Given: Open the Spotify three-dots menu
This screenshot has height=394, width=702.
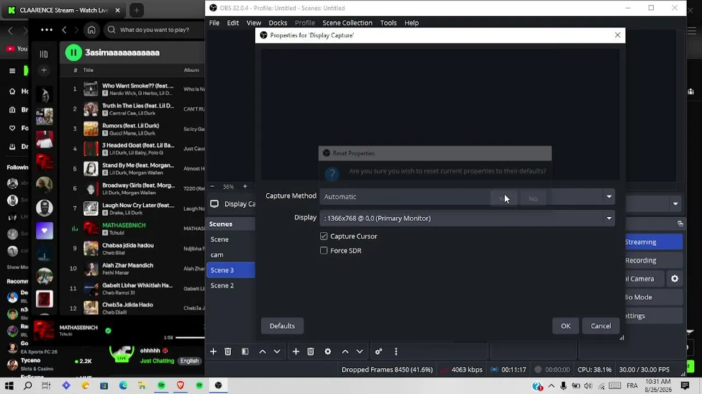Looking at the screenshot, I should point(46,30).
